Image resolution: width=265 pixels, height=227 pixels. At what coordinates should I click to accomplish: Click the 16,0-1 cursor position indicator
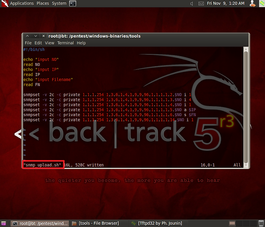click(208, 165)
